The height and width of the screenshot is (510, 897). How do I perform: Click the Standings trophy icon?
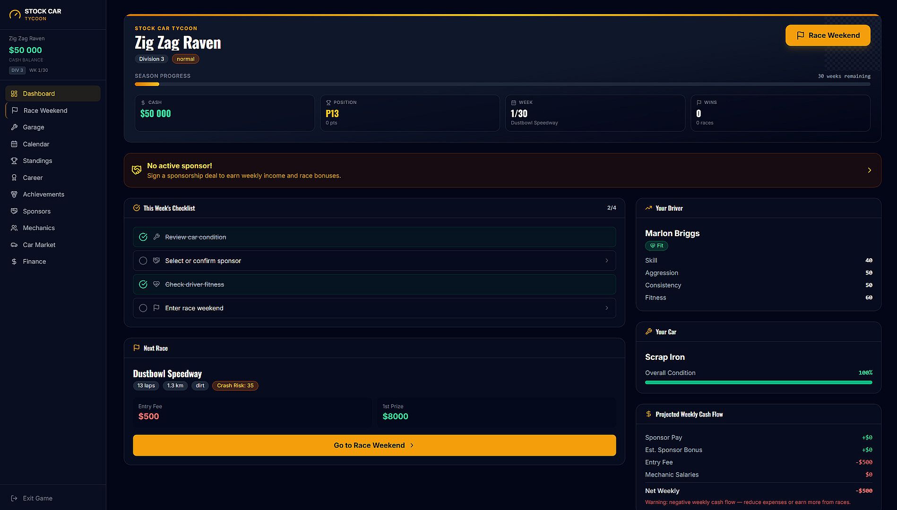pyautogui.click(x=14, y=161)
